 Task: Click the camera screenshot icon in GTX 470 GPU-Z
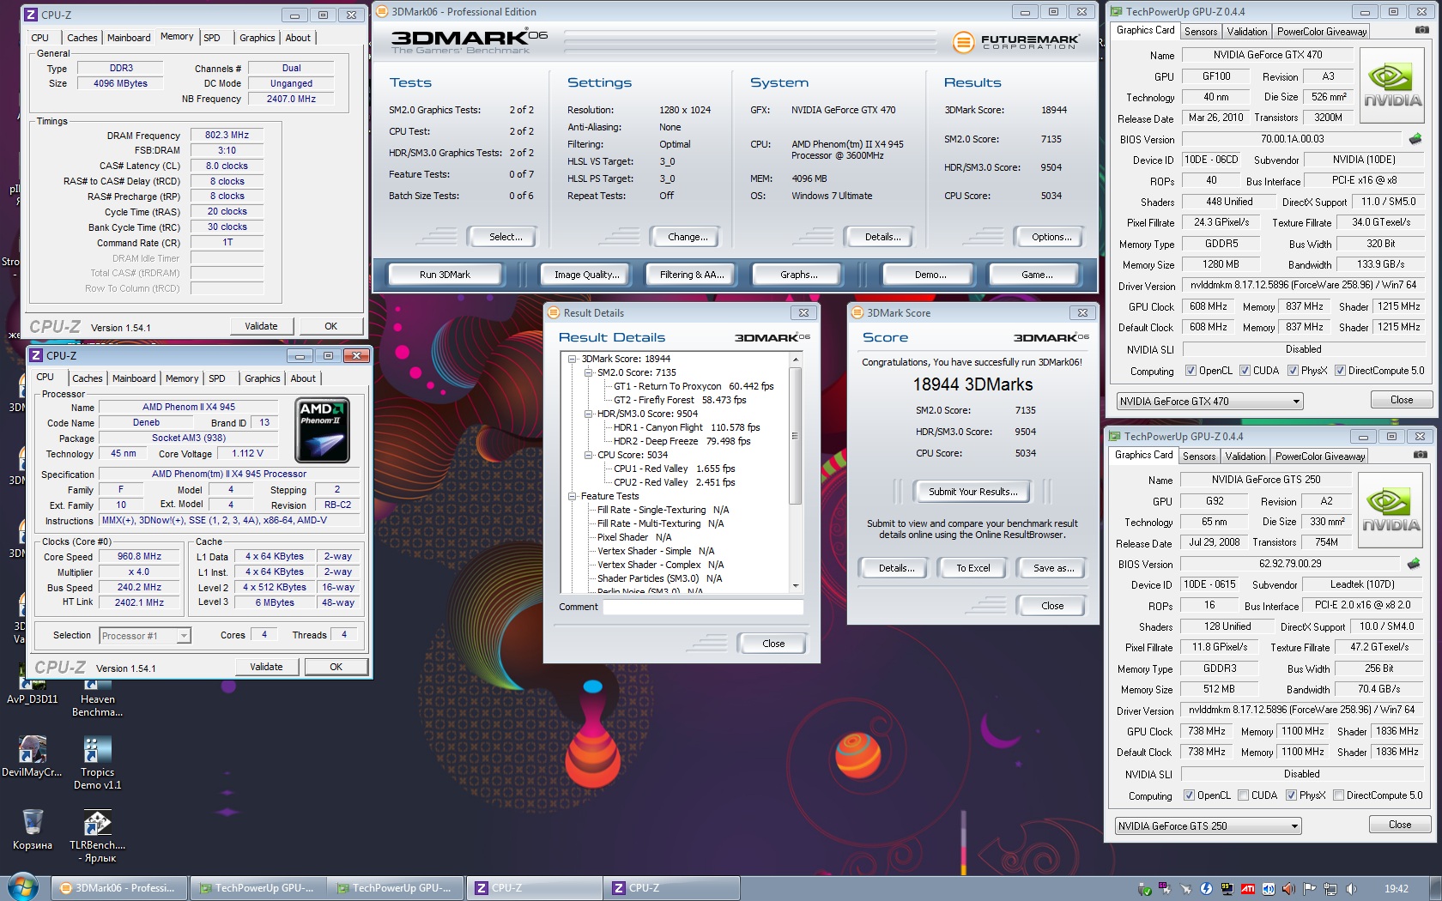pyautogui.click(x=1422, y=30)
